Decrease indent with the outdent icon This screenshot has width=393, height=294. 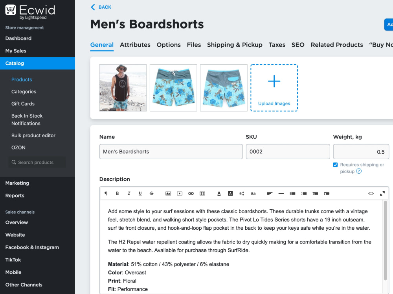coord(315,194)
